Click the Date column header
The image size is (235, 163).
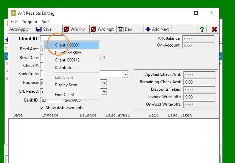[18, 115]
